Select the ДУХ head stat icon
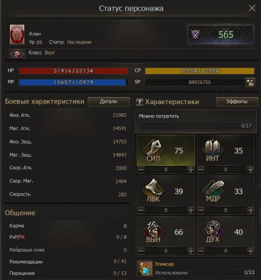Screen dimensions: 261x280 pyautogui.click(x=213, y=232)
